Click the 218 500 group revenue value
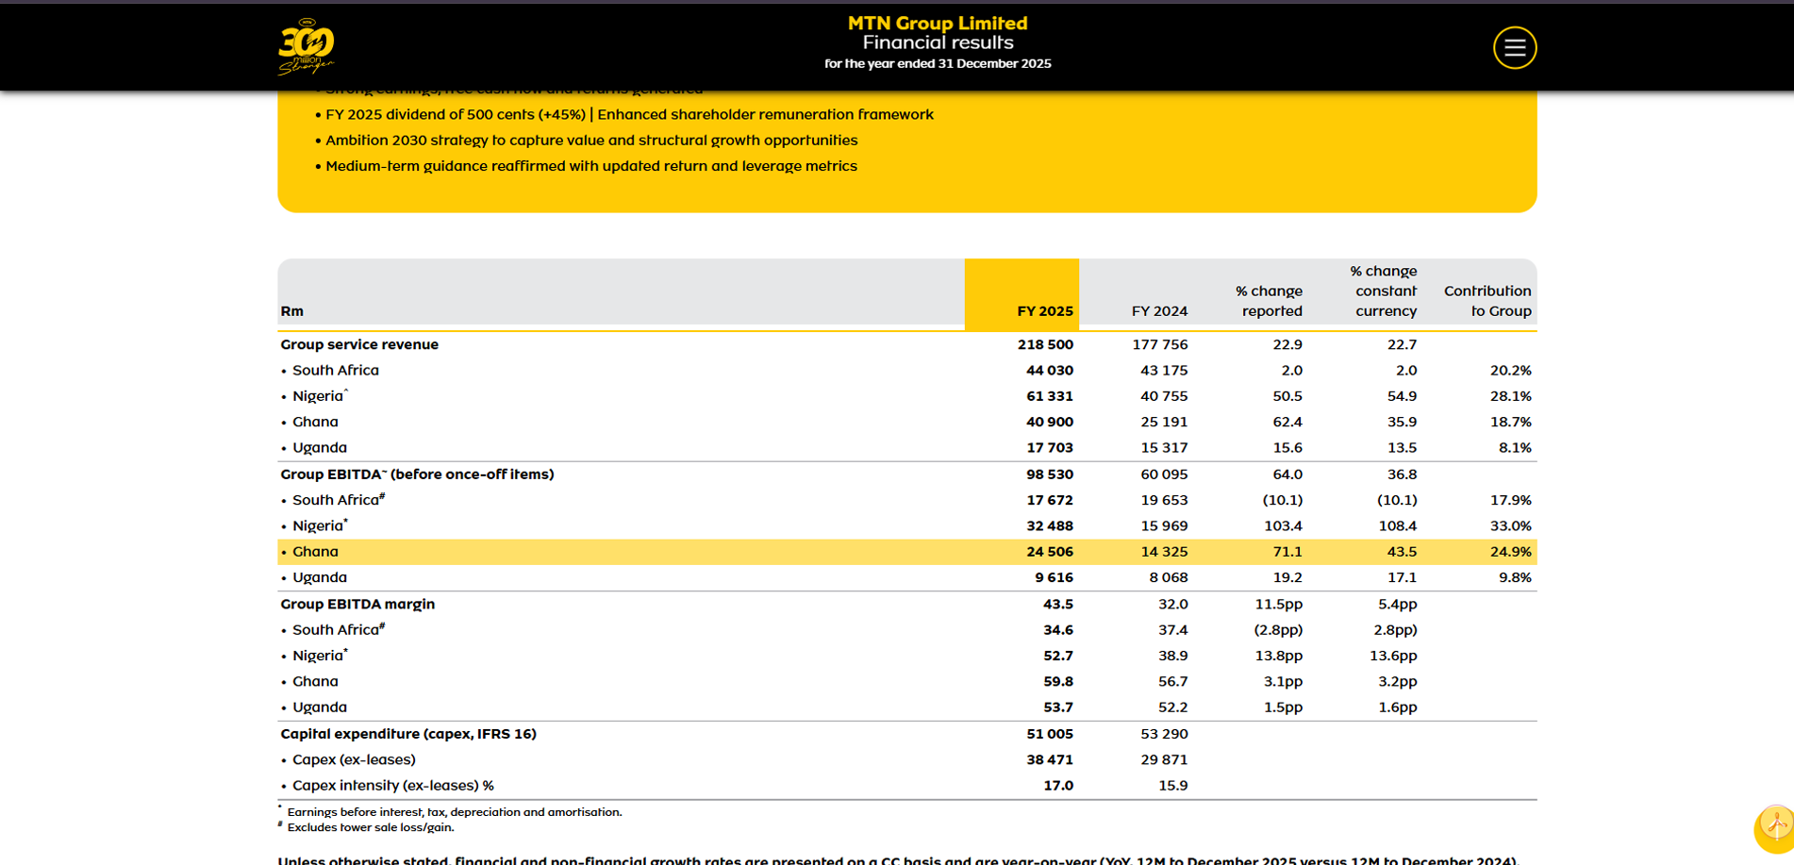This screenshot has width=1794, height=865. pyautogui.click(x=1045, y=344)
